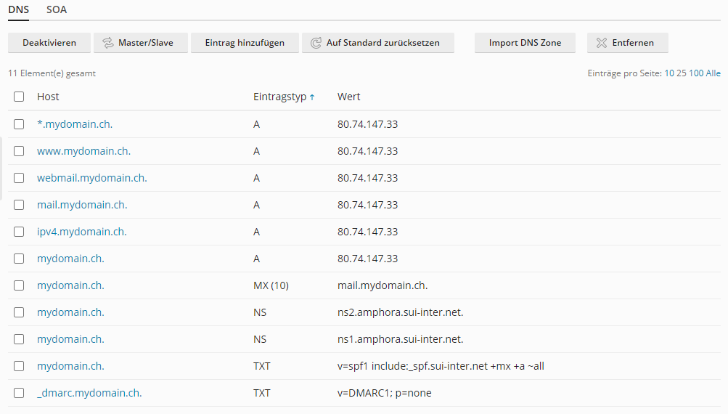Show all entries with Alle
Image resolution: width=728 pixels, height=414 pixels.
coord(713,73)
